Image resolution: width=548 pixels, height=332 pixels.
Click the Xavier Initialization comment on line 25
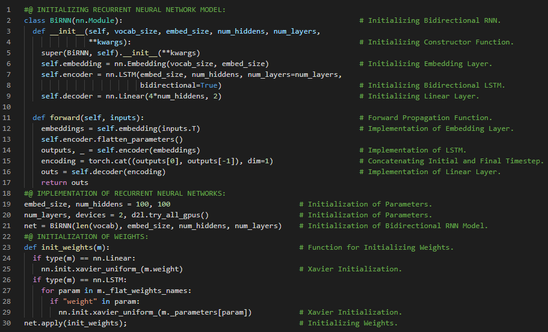(355, 269)
